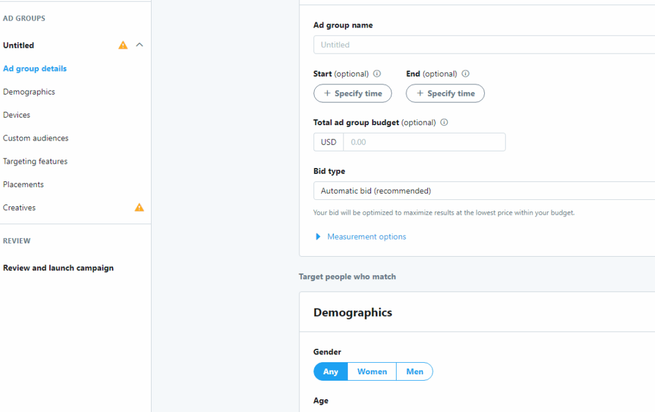This screenshot has height=412, width=655.
Task: Open Devices section in sidebar
Action: click(x=17, y=115)
